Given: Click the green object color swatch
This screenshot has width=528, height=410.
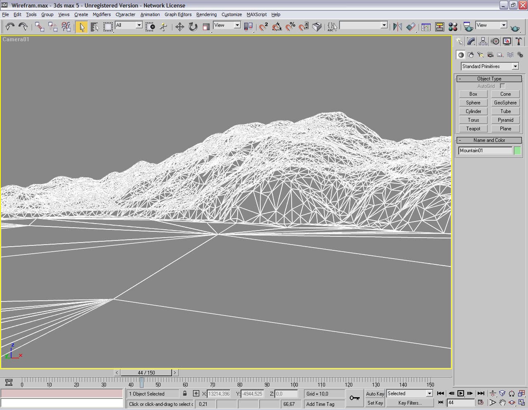Looking at the screenshot, I should point(517,151).
